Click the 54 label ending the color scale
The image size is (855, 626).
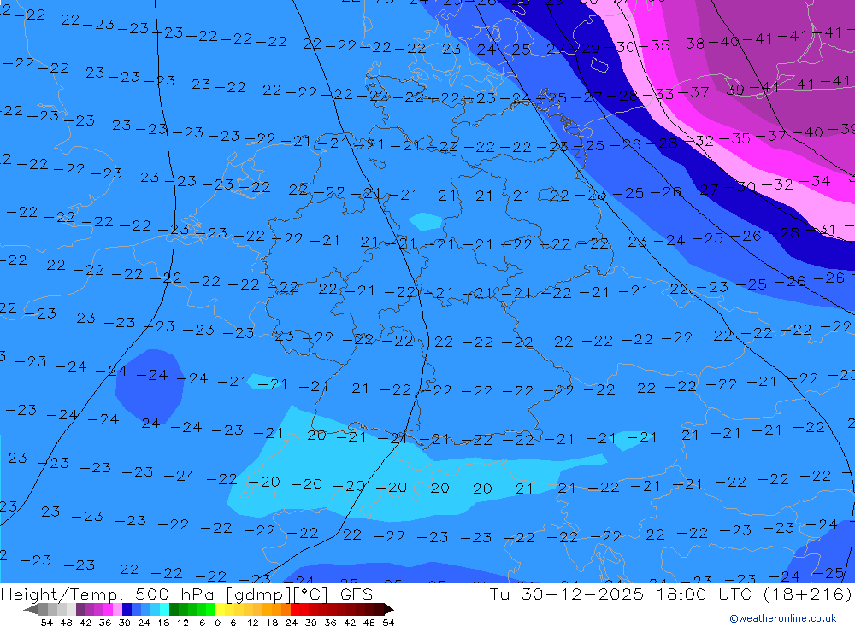point(388,623)
